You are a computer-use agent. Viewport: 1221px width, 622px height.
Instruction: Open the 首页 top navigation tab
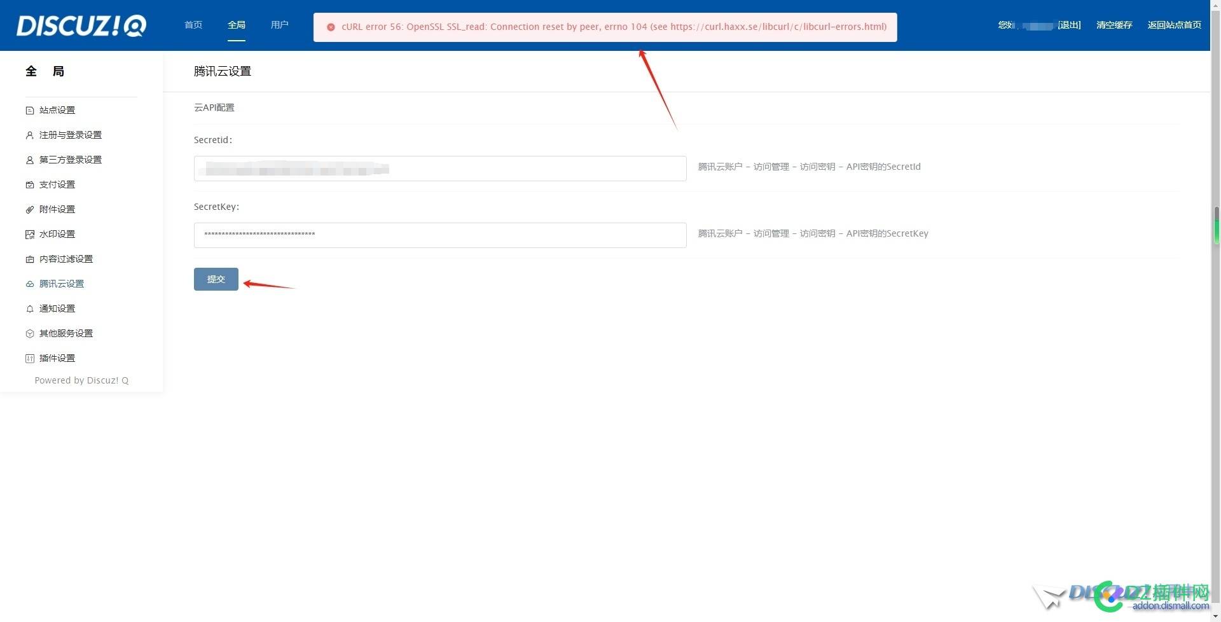[x=193, y=25]
